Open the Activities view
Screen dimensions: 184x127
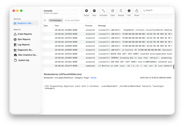(x=103, y=11)
